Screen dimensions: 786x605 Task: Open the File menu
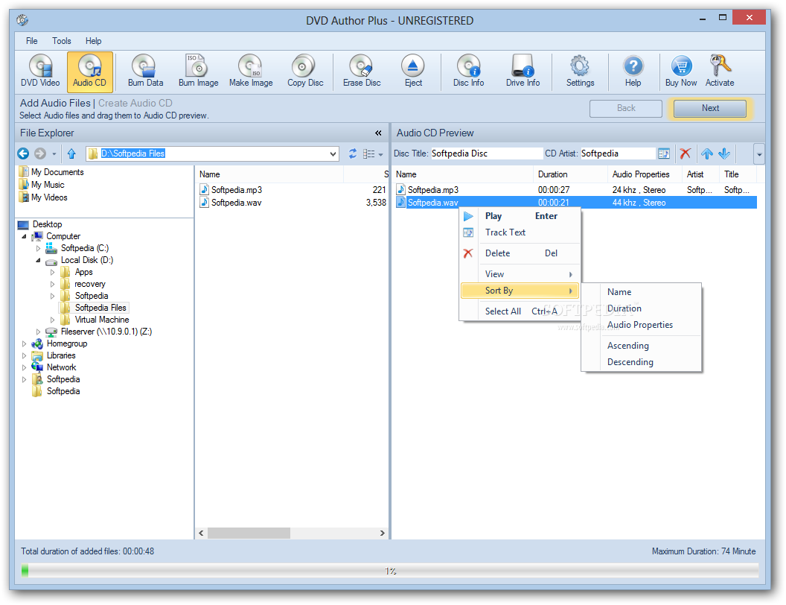pos(31,41)
